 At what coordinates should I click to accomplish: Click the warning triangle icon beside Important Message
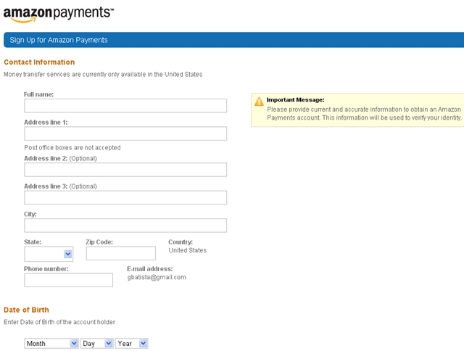(x=259, y=102)
